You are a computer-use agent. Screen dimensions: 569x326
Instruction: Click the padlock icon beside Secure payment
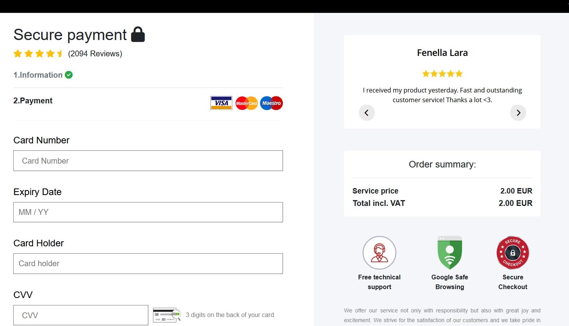tap(138, 35)
